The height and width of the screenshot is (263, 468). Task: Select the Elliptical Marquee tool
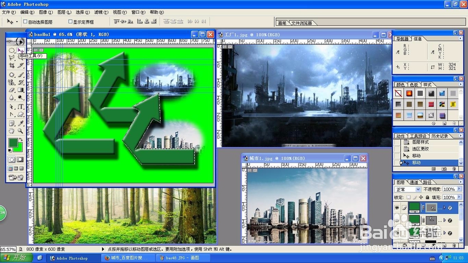pos(12,50)
